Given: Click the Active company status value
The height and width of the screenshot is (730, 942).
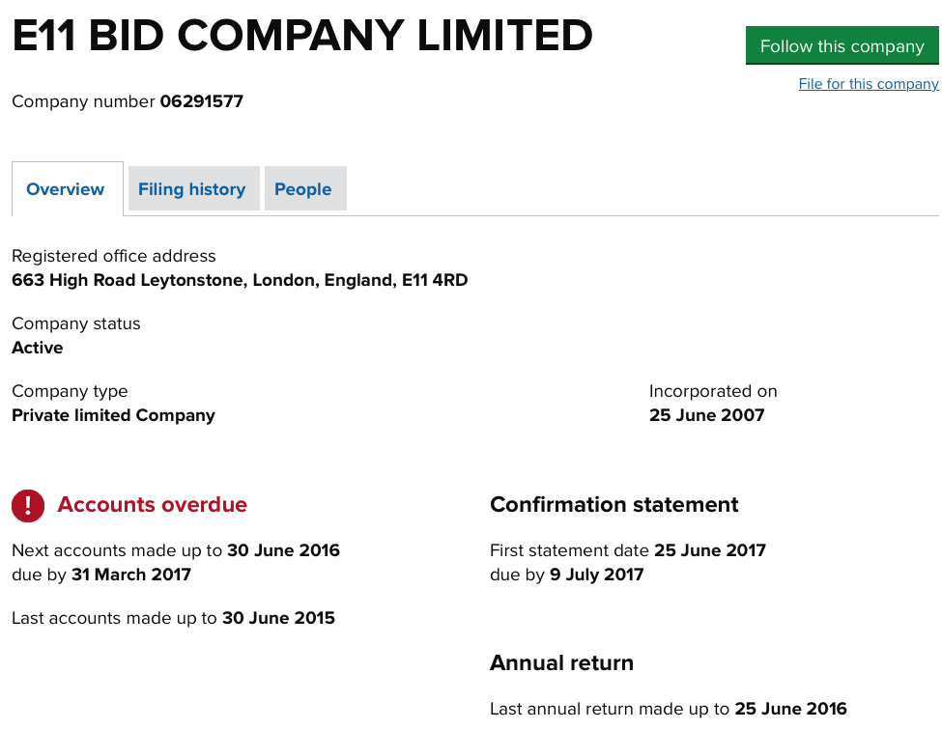Looking at the screenshot, I should click(x=38, y=349).
